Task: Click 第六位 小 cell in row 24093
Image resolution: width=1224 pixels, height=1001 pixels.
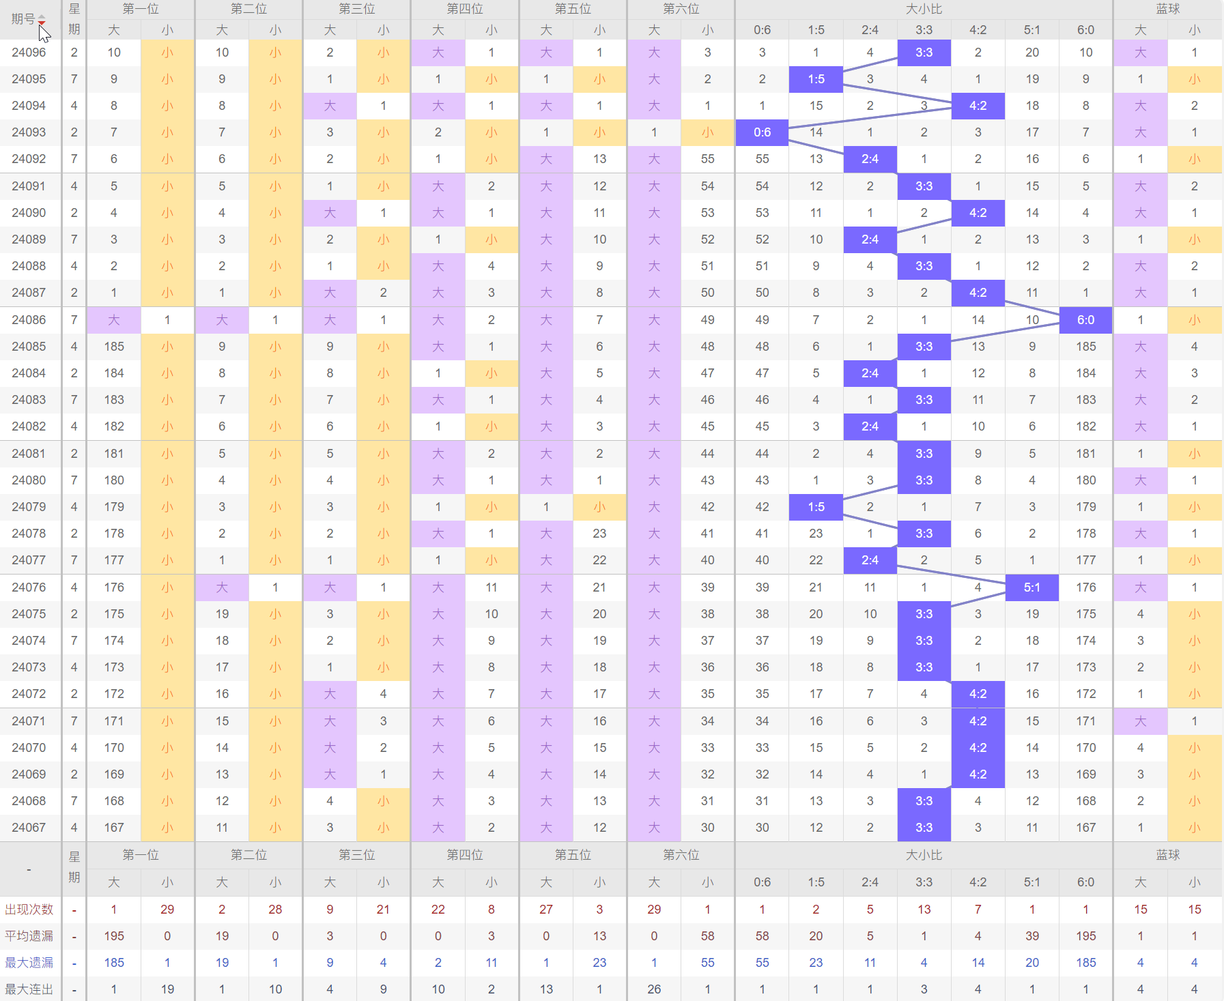Action: [x=707, y=132]
